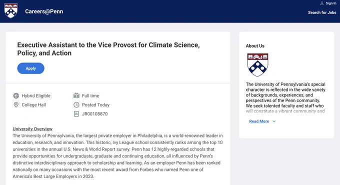Click the Penn shield in About Us panel
The height and width of the screenshot is (185, 340).
pos(257,65)
